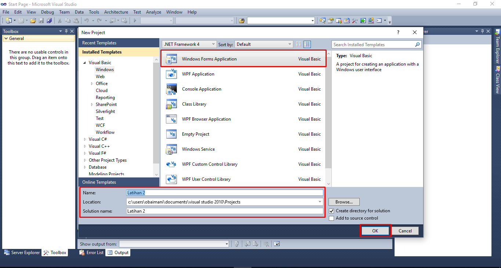Image resolution: width=501 pixels, height=268 pixels.
Task: Open the Location path dropdown arrow
Action: click(x=320, y=202)
